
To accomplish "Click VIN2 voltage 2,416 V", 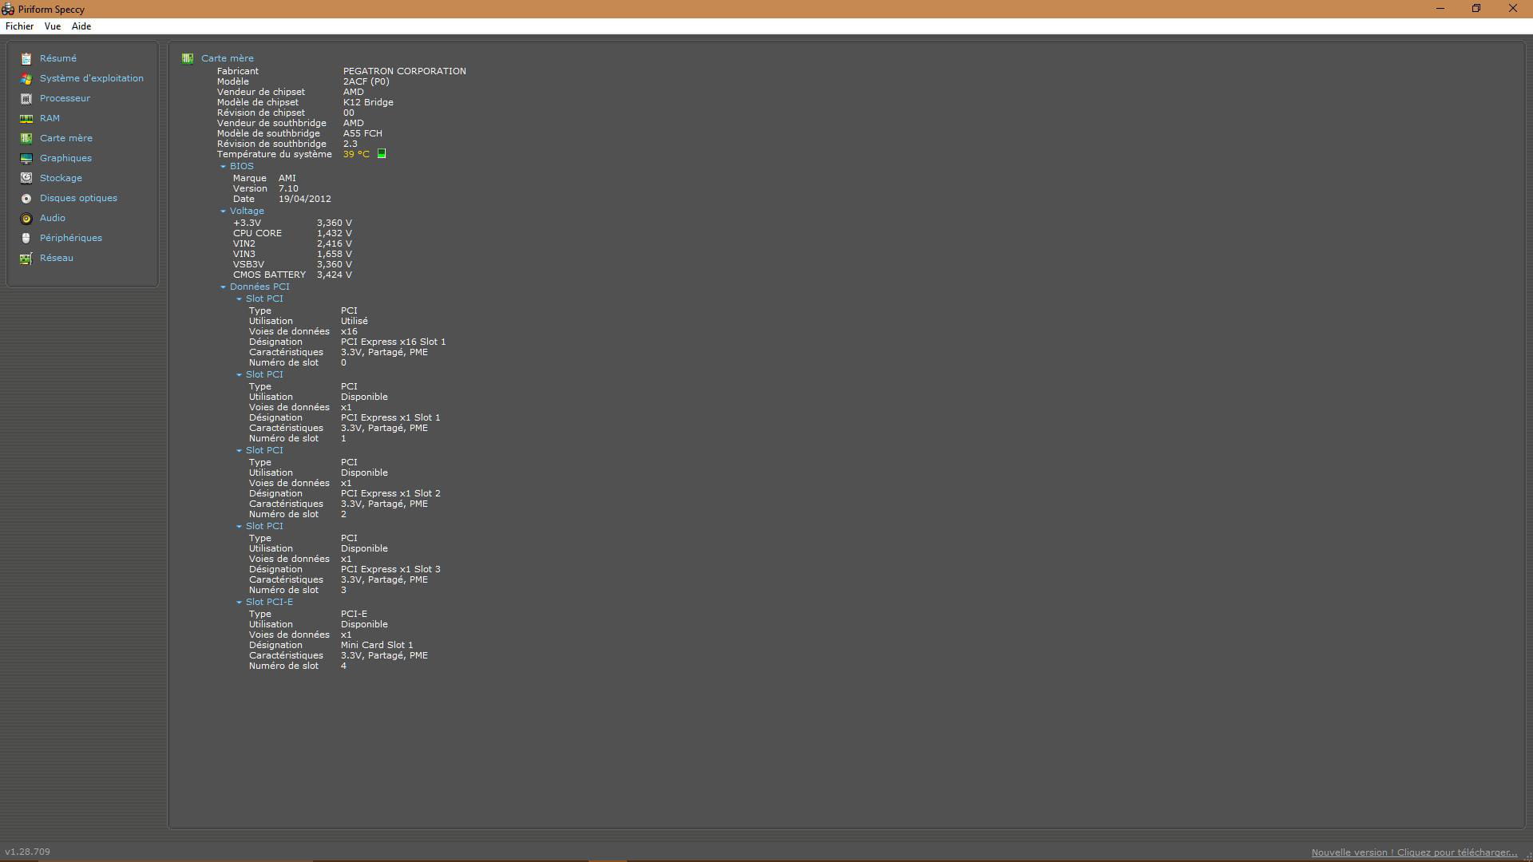I will [335, 243].
